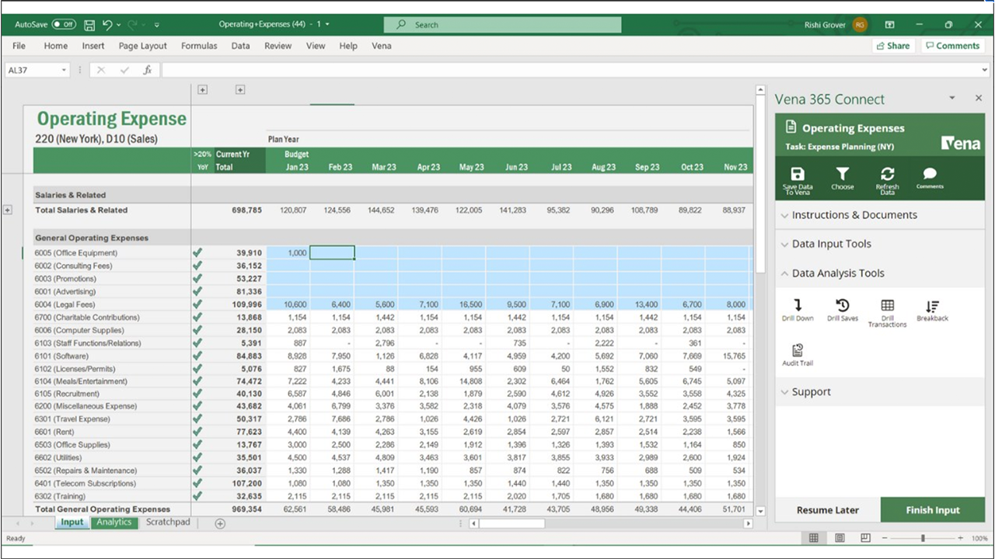Click the 109,996 Legal Fees total

[247, 304]
